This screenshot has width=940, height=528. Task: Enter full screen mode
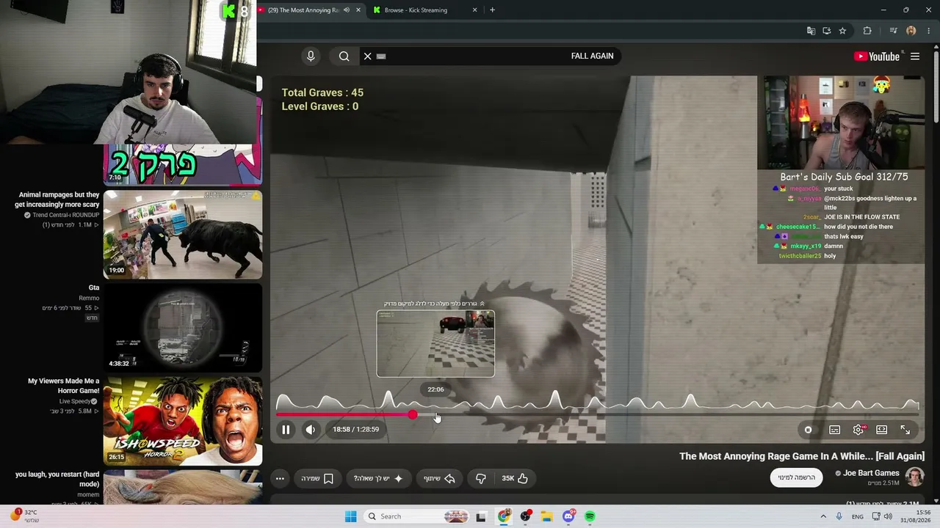905,430
